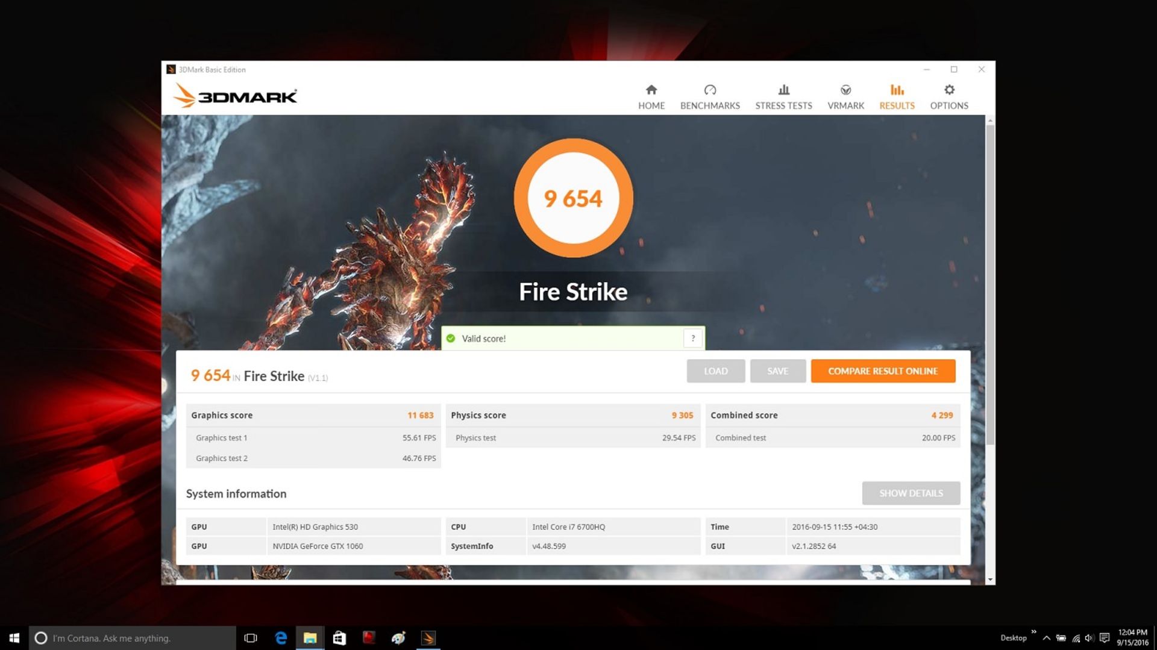This screenshot has height=650, width=1157.
Task: Show hidden system tray icons
Action: [1047, 638]
